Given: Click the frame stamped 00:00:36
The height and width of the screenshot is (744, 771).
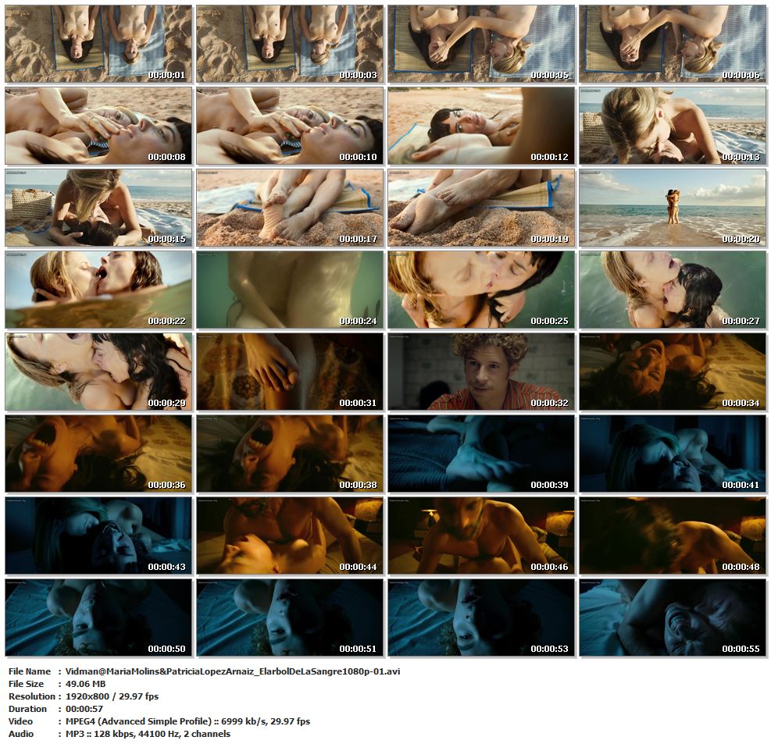Looking at the screenshot, I should 98,454.
